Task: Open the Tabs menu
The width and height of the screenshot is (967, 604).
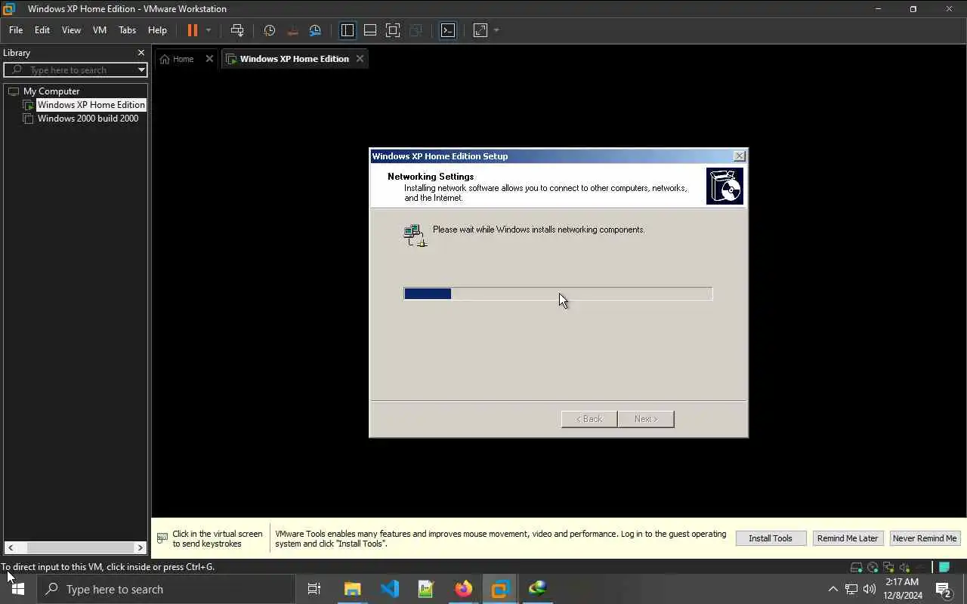Action: tap(127, 30)
